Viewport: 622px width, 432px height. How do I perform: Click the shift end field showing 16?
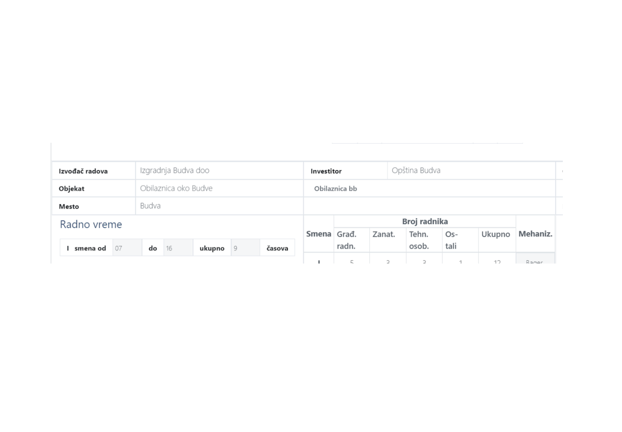point(178,248)
